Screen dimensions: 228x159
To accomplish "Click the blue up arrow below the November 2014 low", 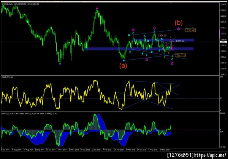I will point(60,64).
